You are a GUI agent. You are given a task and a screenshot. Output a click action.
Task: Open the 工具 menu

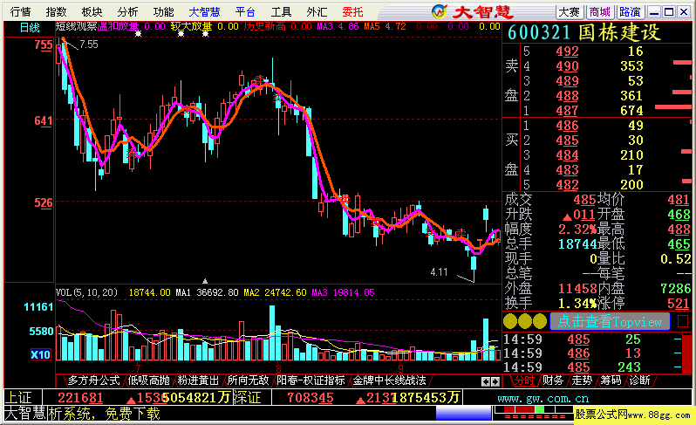281,11
